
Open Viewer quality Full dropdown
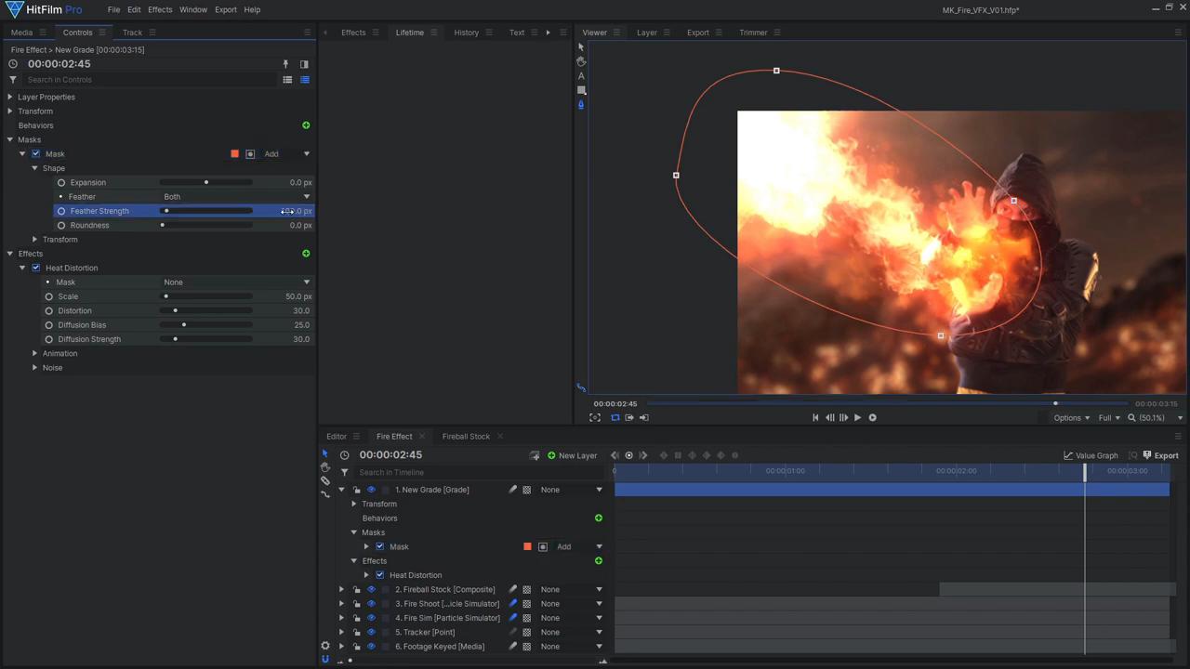1109,418
